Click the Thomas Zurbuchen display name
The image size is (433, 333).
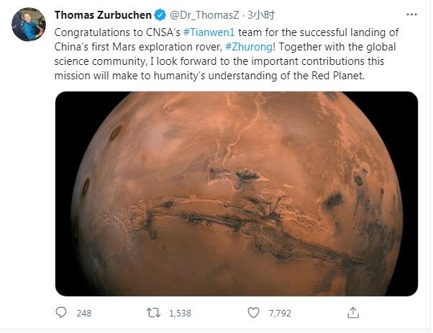tap(103, 15)
